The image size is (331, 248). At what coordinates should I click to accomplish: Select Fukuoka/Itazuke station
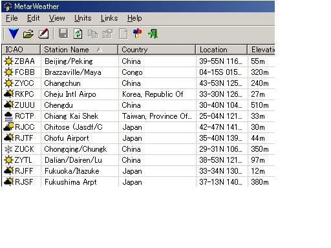pyautogui.click(x=72, y=171)
